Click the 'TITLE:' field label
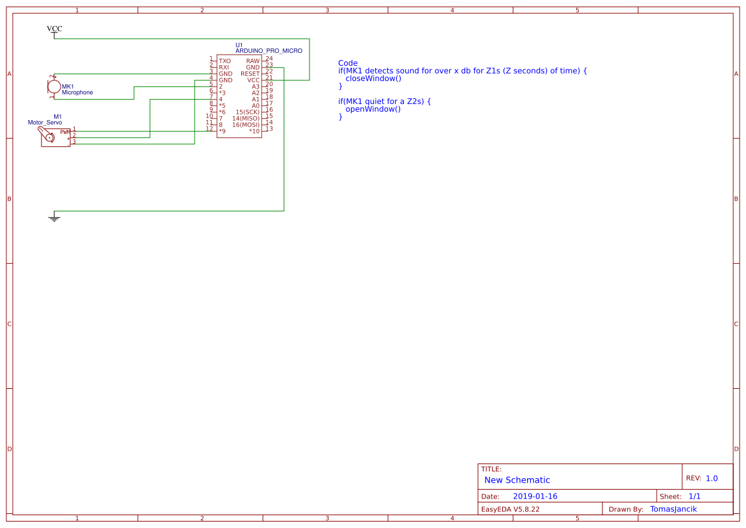This screenshot has height=528, width=746. click(491, 469)
